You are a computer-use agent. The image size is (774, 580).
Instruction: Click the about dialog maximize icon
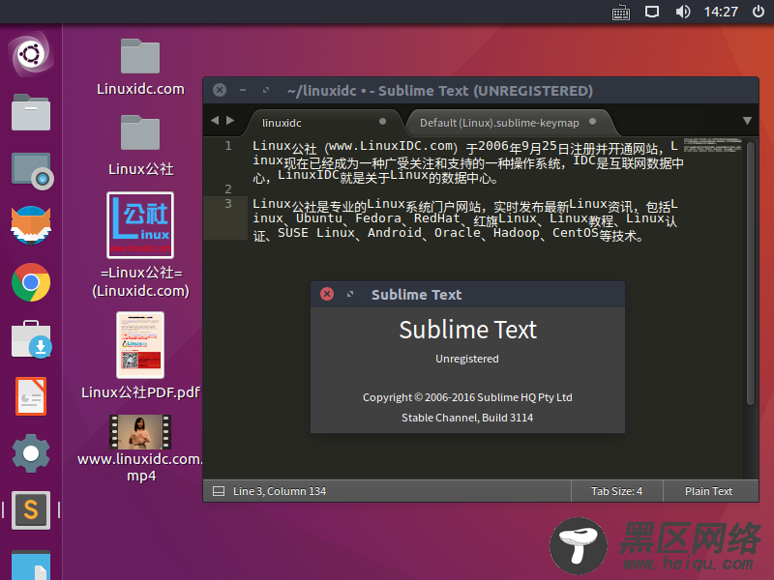pos(350,294)
